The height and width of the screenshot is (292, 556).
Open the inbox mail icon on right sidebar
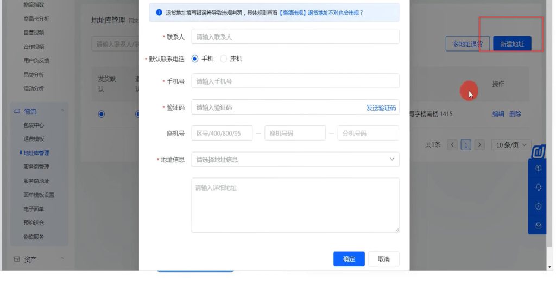pos(538,225)
